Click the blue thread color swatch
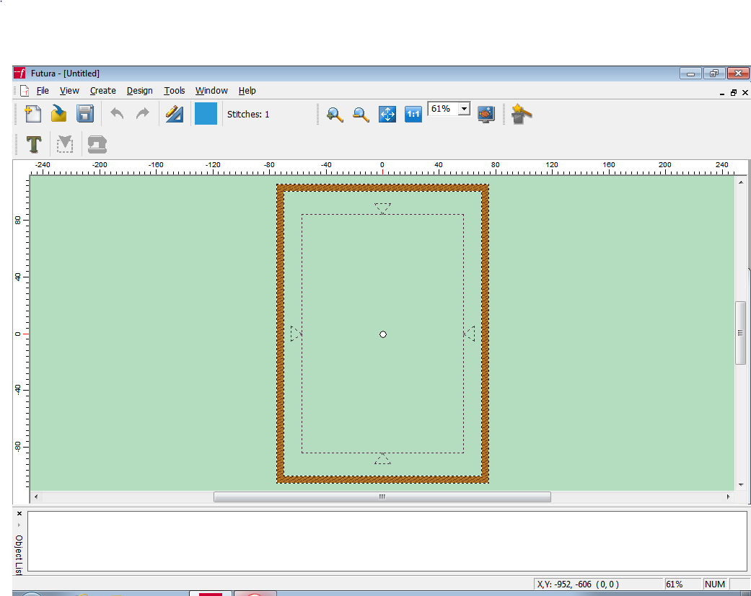The width and height of the screenshot is (751, 596). point(206,113)
